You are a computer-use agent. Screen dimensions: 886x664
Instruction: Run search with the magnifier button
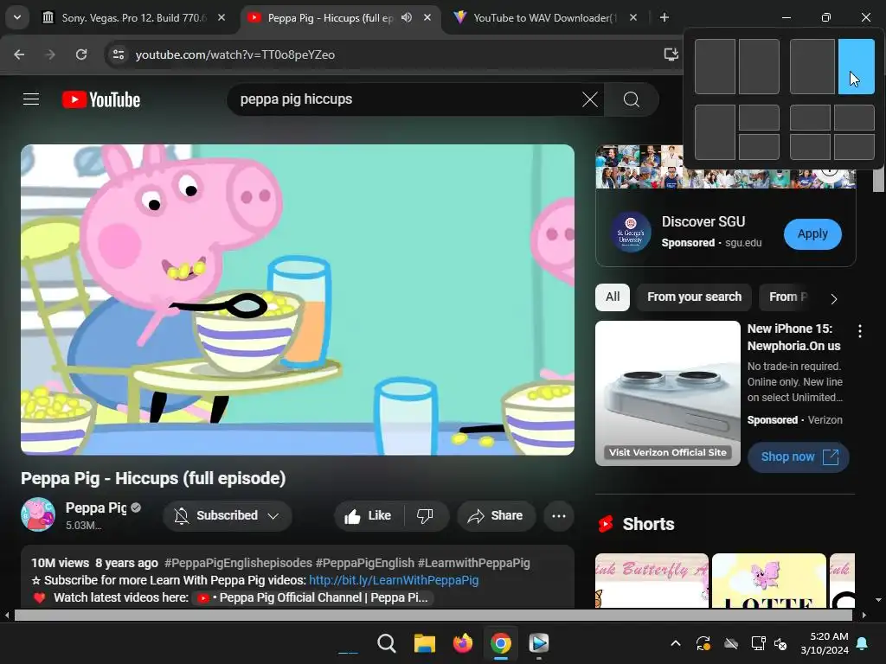[631, 100]
